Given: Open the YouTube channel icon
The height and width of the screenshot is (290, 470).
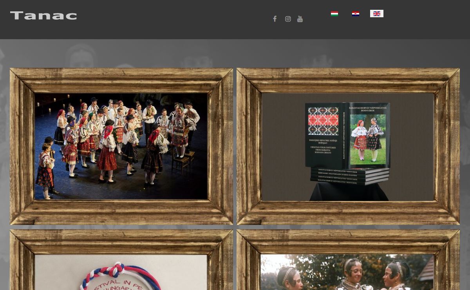Looking at the screenshot, I should coord(300,19).
